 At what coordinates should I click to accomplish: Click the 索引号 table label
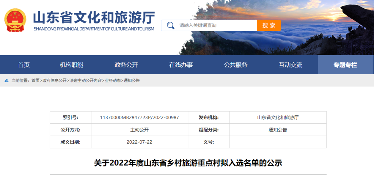point(70,117)
